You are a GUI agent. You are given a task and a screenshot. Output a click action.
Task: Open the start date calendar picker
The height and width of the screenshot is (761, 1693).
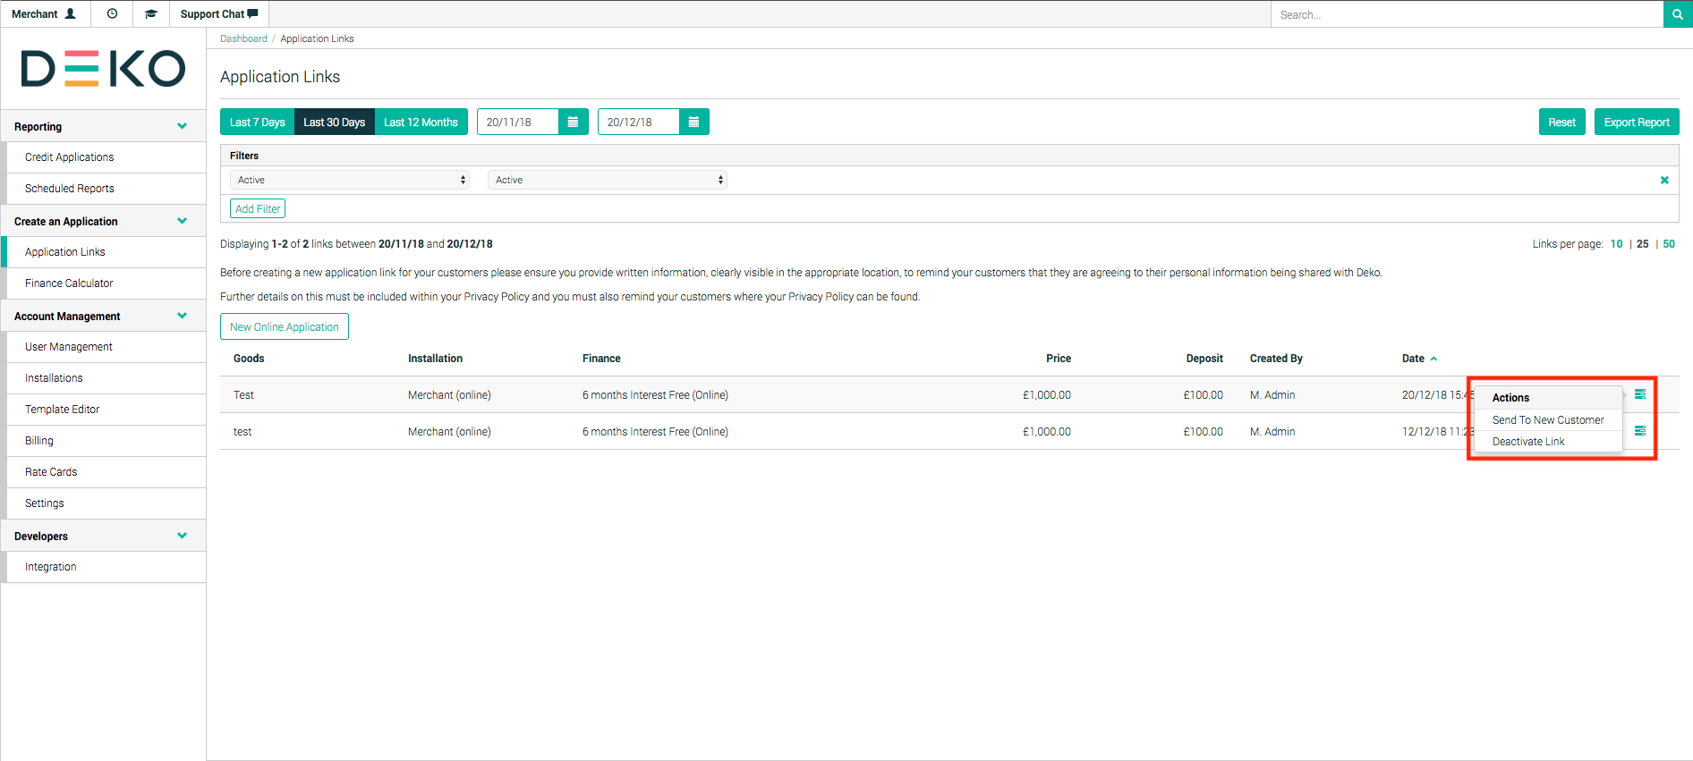coord(573,122)
